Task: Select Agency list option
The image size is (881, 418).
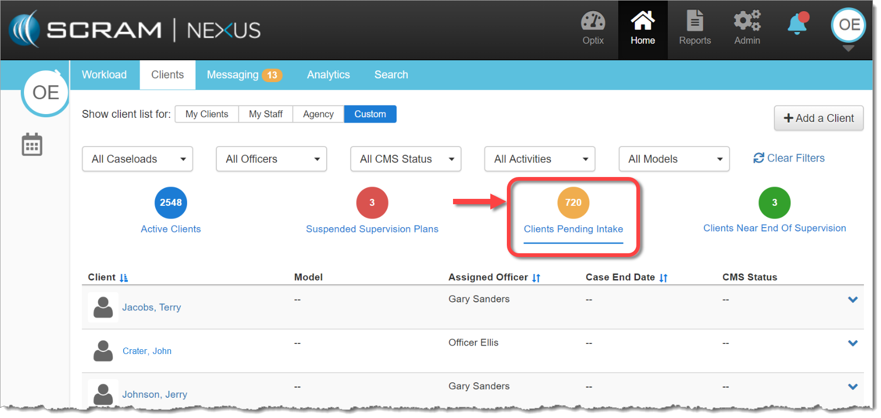Action: click(x=318, y=114)
